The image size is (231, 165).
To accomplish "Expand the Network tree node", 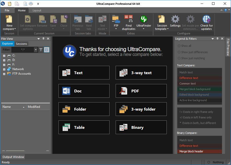I will 4,69.
